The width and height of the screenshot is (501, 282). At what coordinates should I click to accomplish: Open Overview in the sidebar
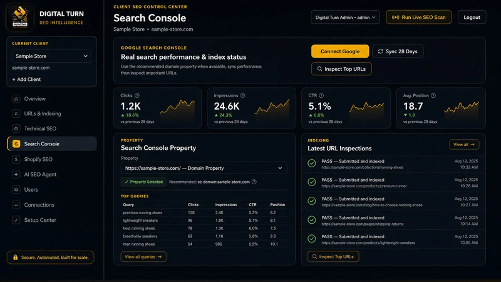pyautogui.click(x=52, y=99)
